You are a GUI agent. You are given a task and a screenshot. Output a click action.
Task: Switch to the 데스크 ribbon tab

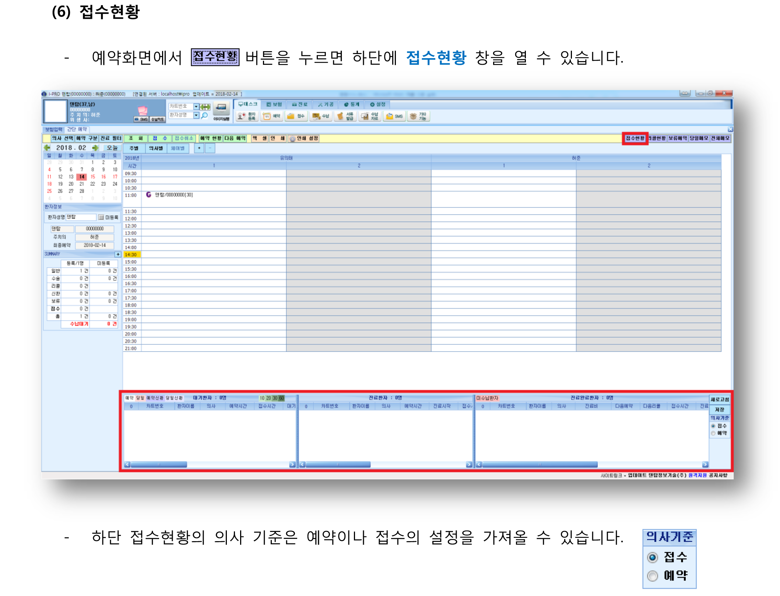coord(247,104)
